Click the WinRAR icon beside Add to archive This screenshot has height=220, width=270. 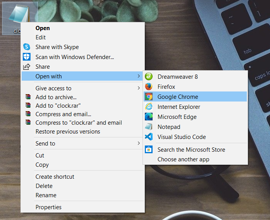pos(28,97)
